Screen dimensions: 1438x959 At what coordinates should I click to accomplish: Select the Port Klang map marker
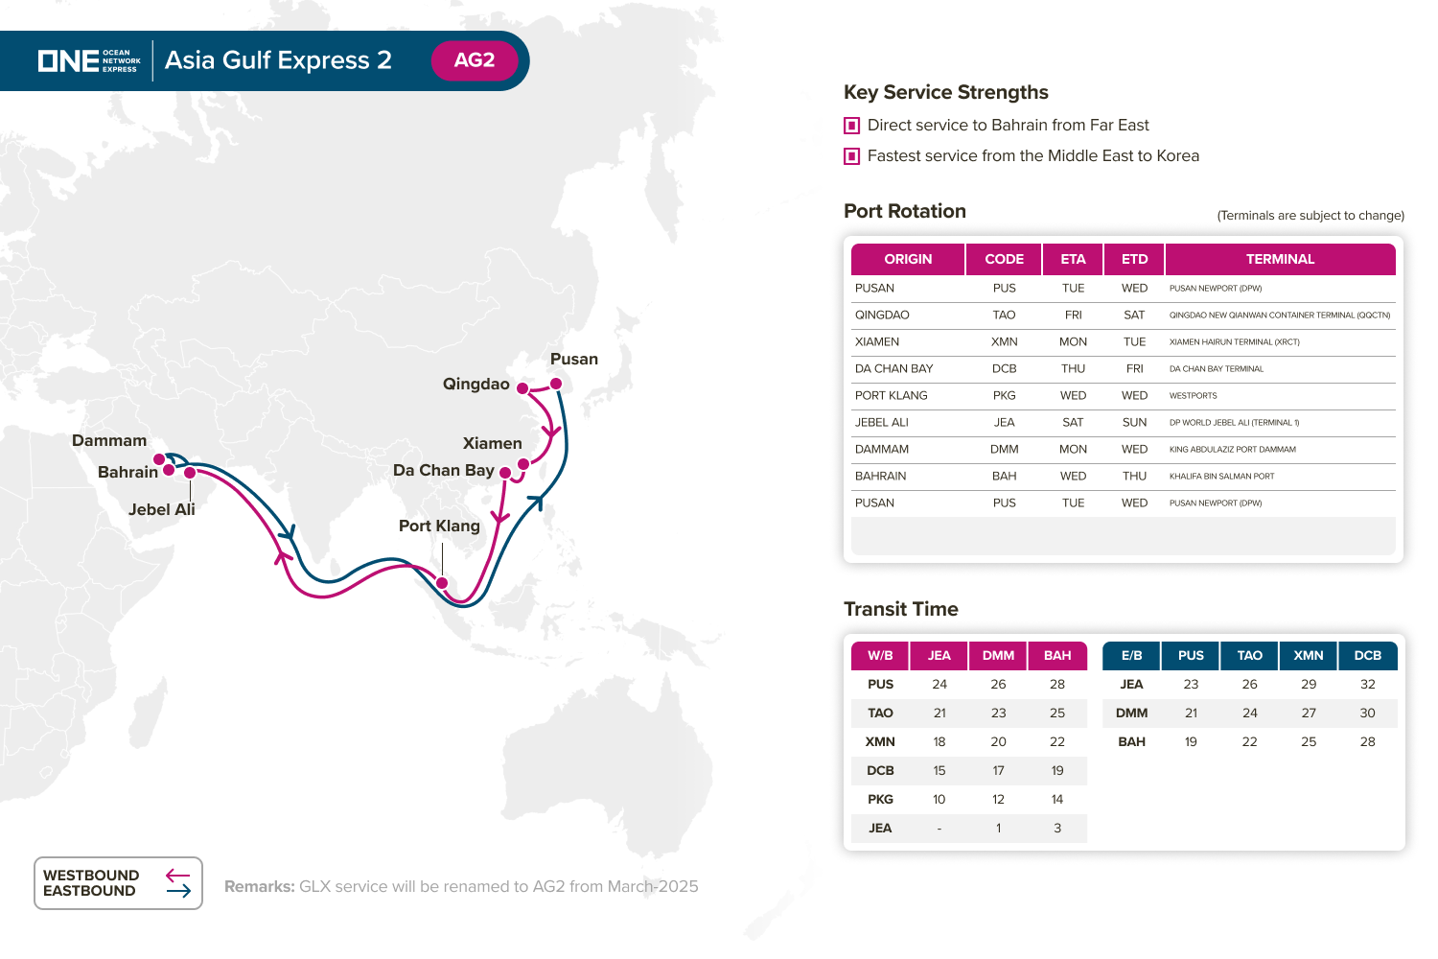[442, 582]
